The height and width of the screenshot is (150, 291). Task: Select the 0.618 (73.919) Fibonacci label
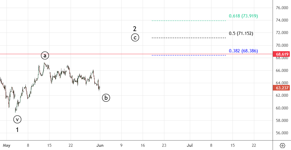[243, 16]
